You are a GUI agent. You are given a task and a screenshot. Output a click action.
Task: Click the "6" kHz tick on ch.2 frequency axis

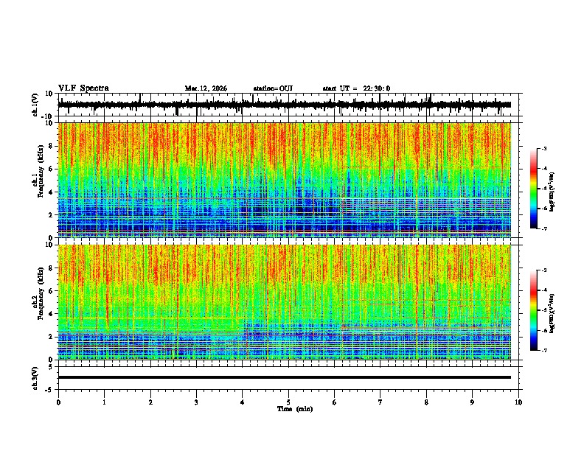coord(51,290)
